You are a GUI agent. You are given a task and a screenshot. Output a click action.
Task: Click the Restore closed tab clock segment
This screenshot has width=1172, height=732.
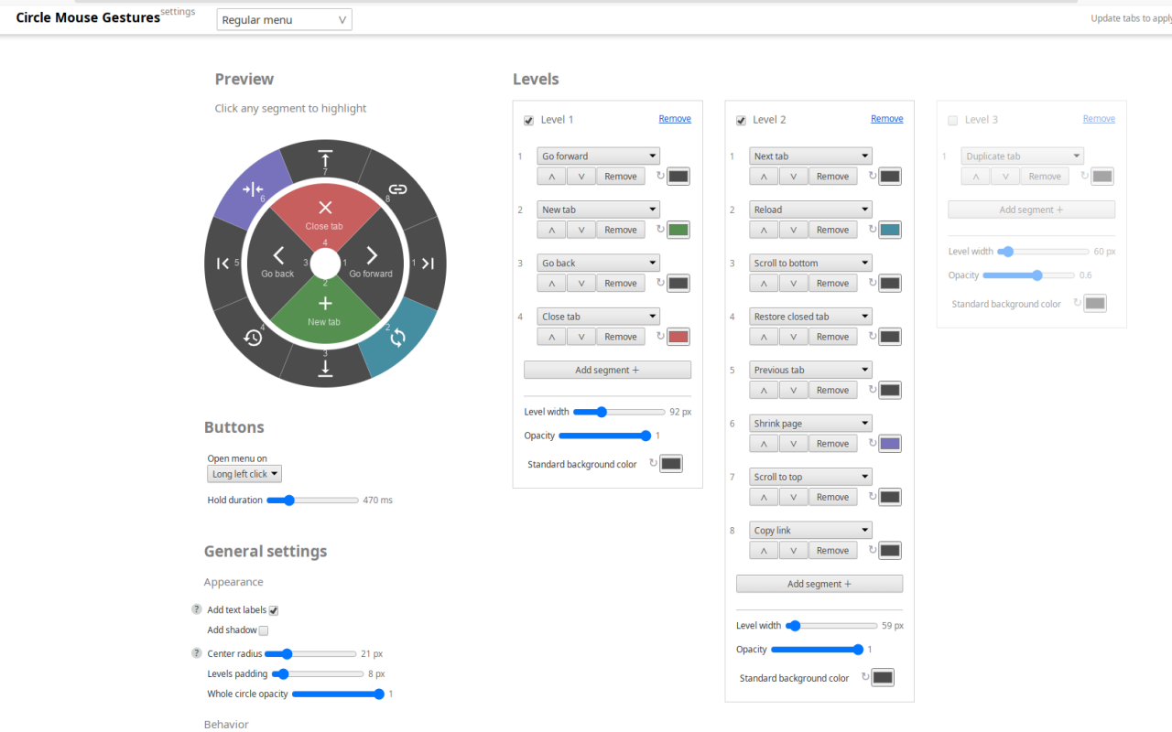(254, 337)
